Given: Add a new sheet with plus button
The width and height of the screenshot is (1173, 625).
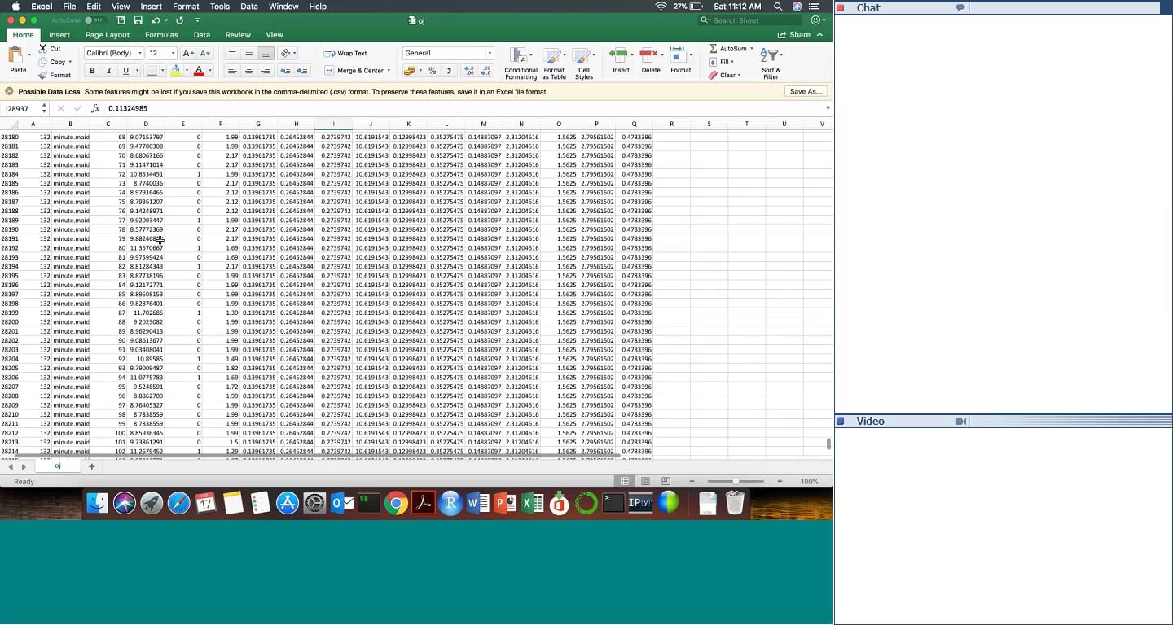Looking at the screenshot, I should pyautogui.click(x=91, y=466).
